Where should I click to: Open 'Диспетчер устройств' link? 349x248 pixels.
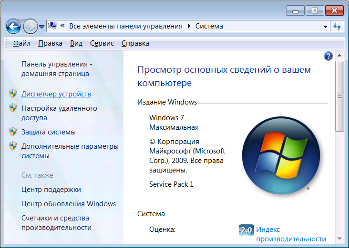coord(56,94)
